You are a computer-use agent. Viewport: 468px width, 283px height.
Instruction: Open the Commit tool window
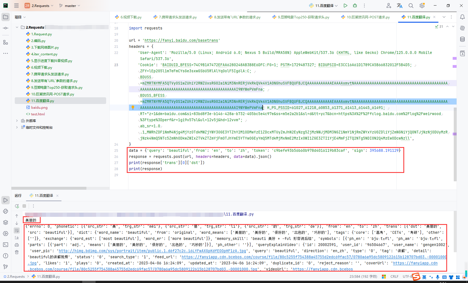coord(6,28)
